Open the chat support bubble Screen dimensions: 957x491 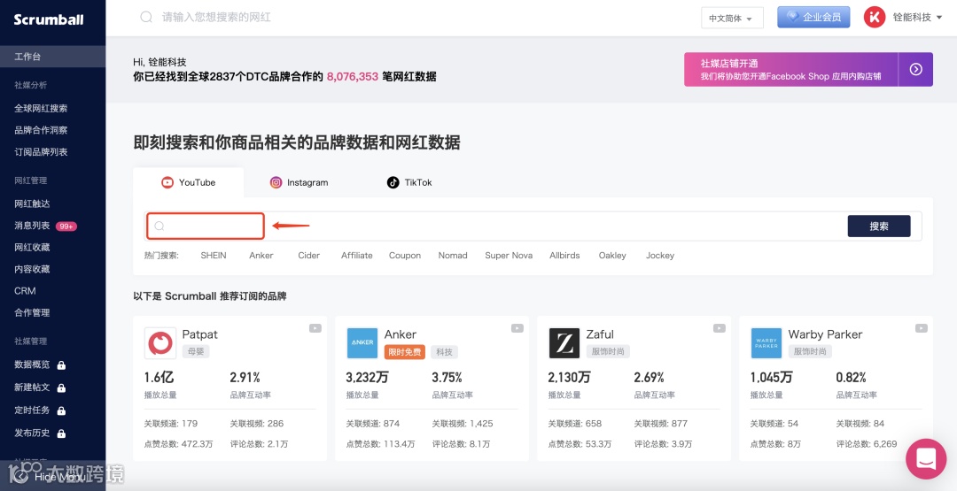pos(926,459)
